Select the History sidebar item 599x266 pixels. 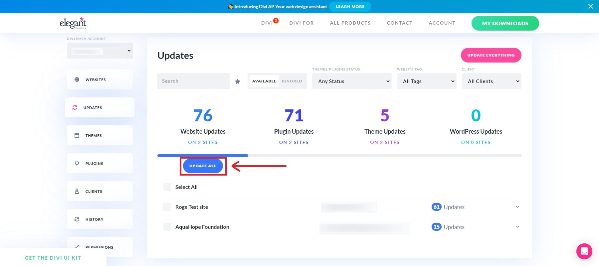tap(100, 219)
